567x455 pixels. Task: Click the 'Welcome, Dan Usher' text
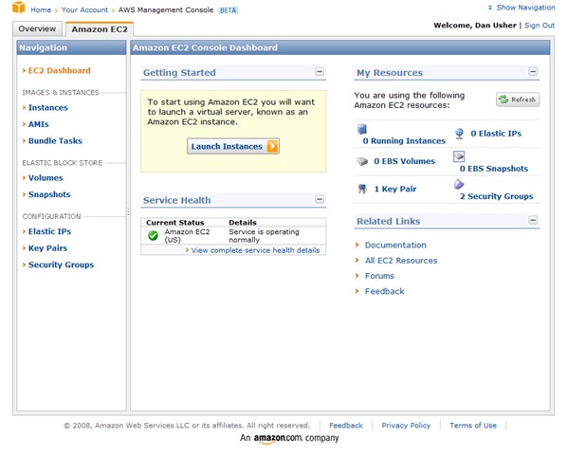coord(475,26)
